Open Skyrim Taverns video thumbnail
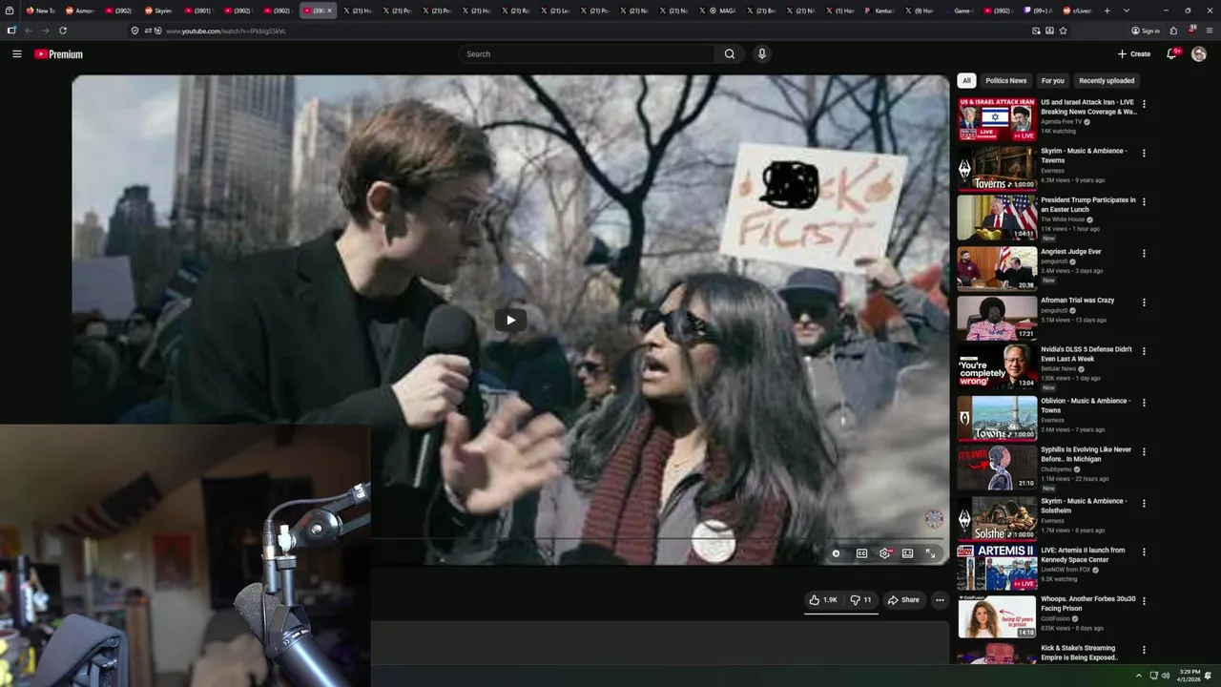This screenshot has height=687, width=1221. click(x=997, y=168)
